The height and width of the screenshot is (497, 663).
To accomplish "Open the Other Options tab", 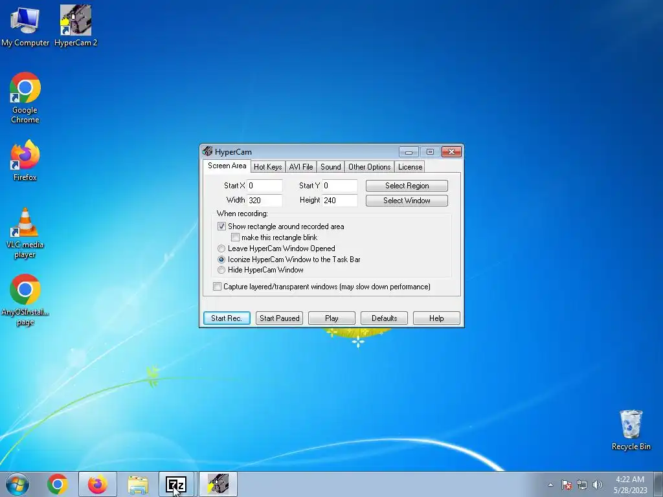I will tap(370, 167).
